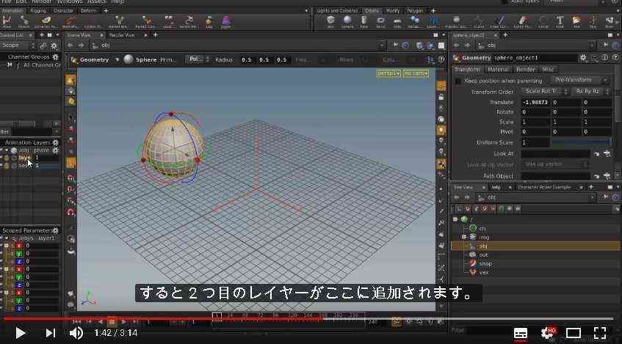This screenshot has height=344, width=622.
Task: Open Channel Groups gear settings
Action: tap(55, 57)
